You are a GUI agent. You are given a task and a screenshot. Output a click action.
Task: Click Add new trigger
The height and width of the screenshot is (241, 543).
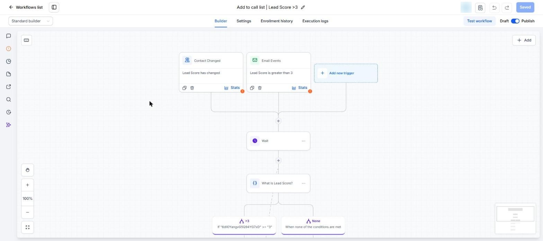click(346, 73)
